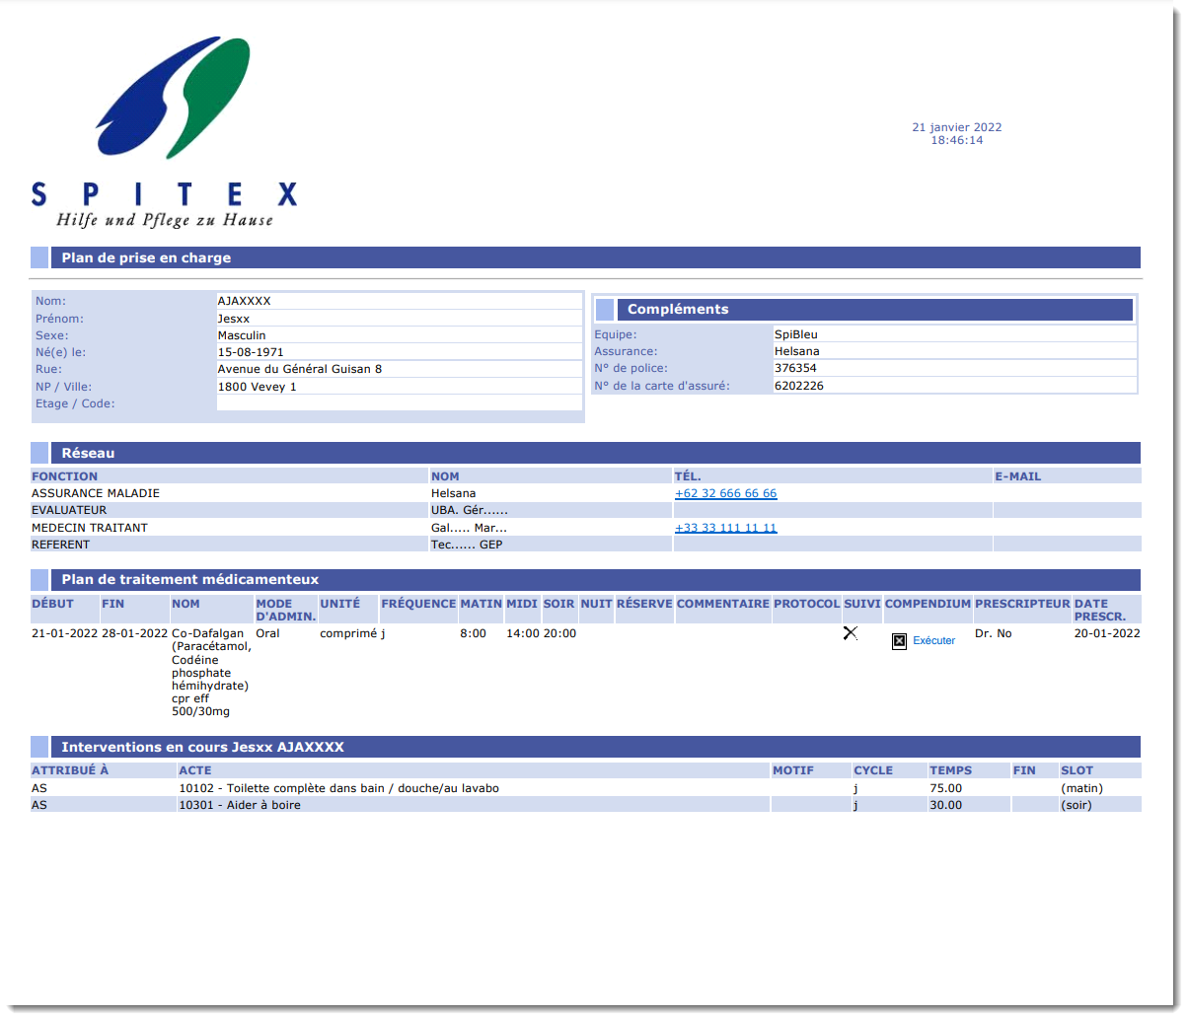Screen dimensions: 1188x1020
Task: Open the Exécuter compendium link
Action: [x=933, y=641]
